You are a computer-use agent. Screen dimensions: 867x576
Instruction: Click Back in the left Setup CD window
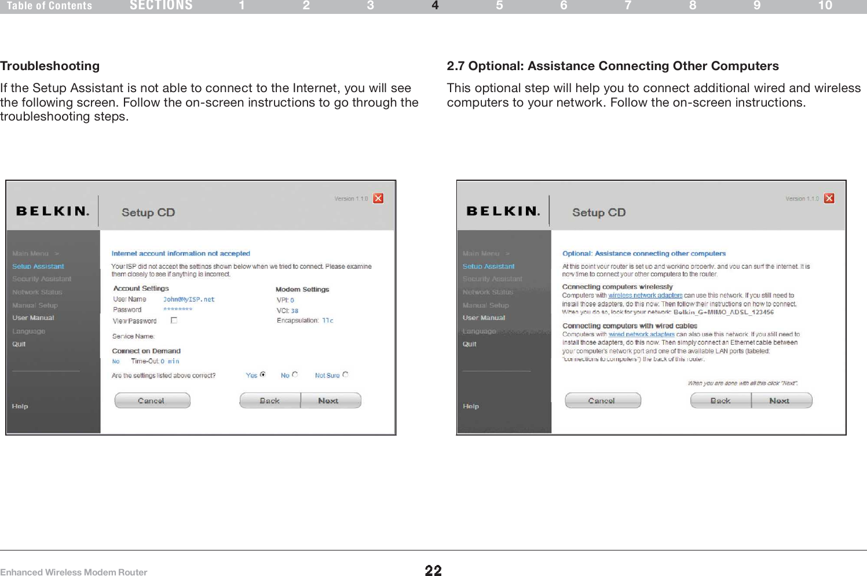(x=270, y=400)
